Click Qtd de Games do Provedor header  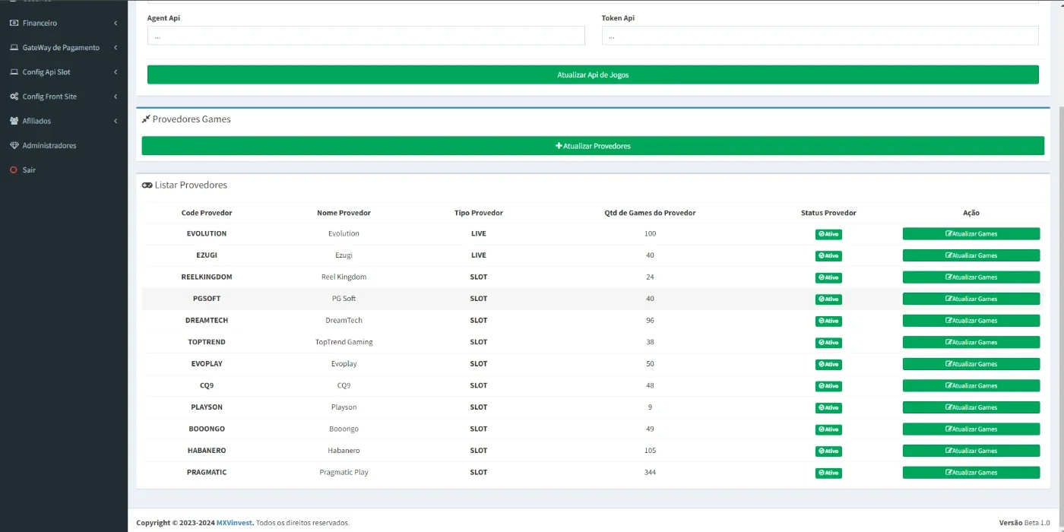pyautogui.click(x=650, y=213)
